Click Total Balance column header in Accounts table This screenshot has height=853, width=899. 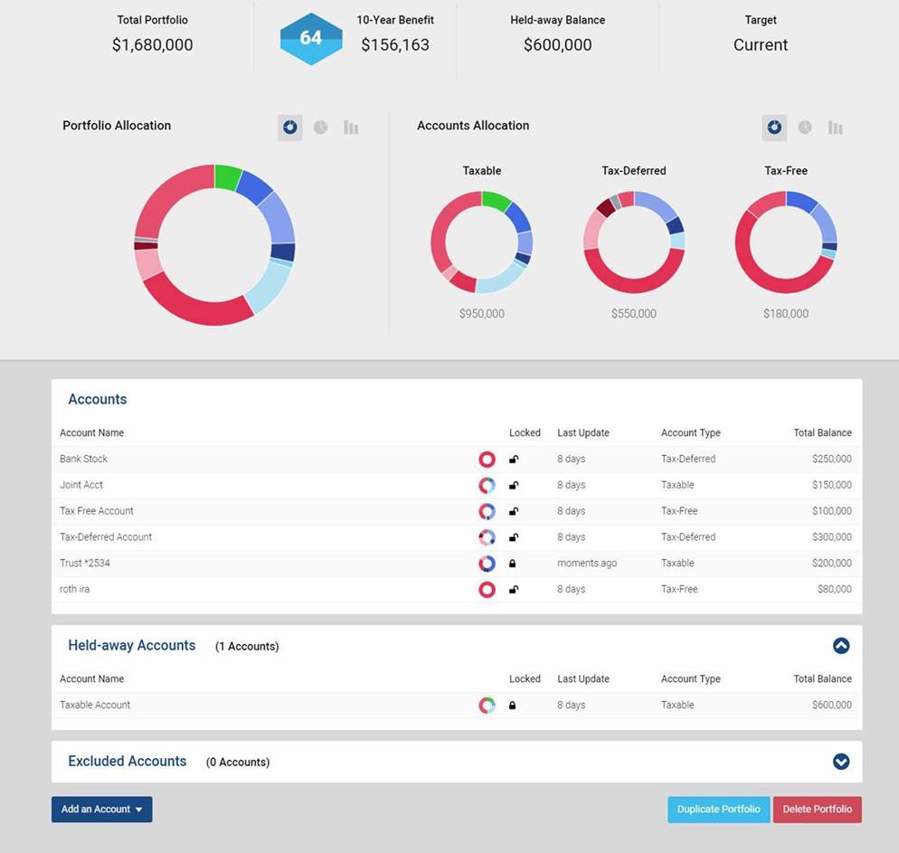pos(822,432)
